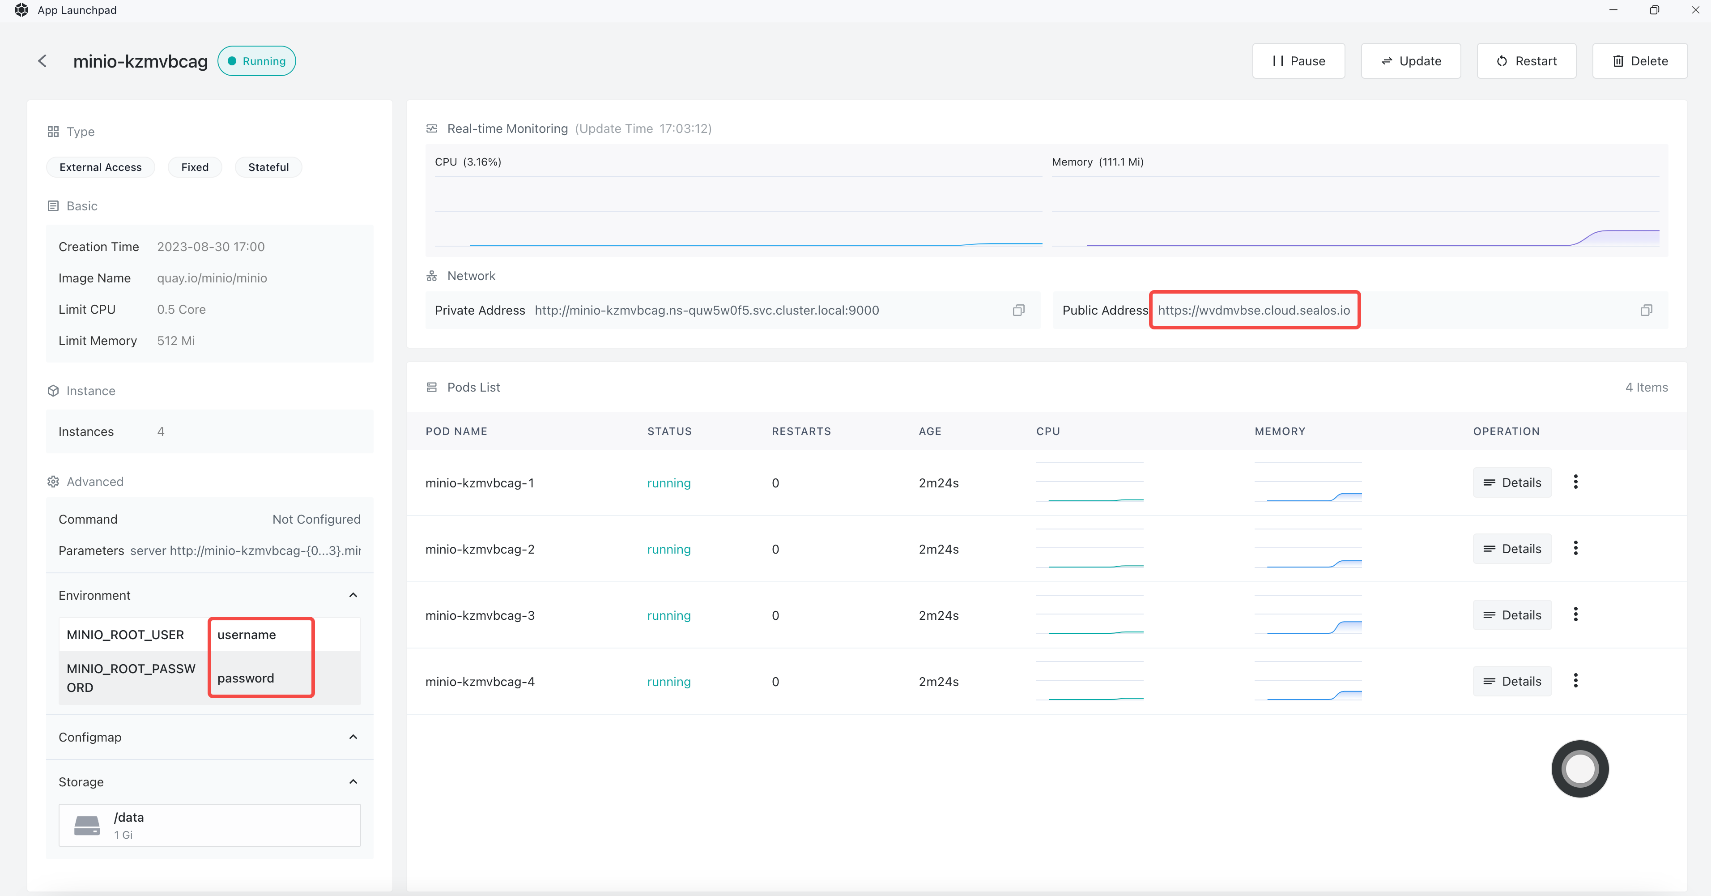Copy the Public Address with copy icon

pyautogui.click(x=1646, y=310)
